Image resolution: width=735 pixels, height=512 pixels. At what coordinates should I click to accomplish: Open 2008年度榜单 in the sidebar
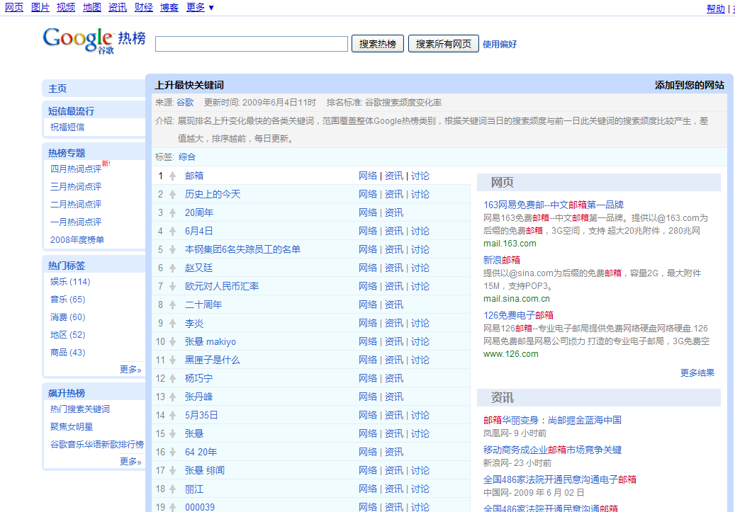click(77, 240)
